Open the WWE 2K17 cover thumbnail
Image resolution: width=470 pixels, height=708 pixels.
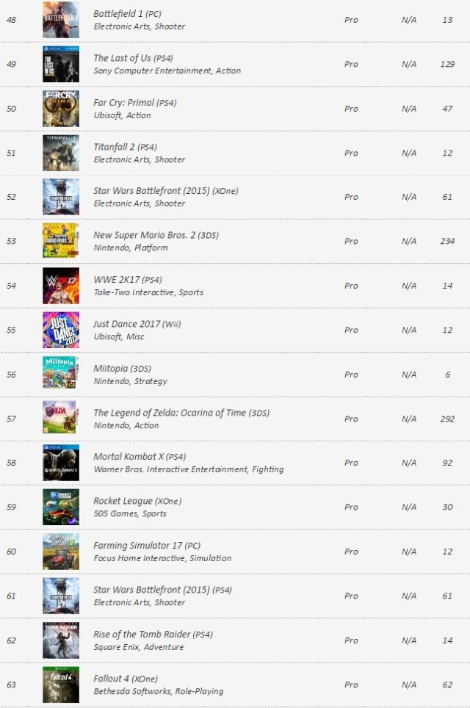61,286
